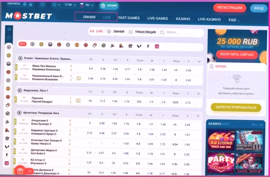Collapse the Аргентина Резервная Лига section

tap(198, 116)
